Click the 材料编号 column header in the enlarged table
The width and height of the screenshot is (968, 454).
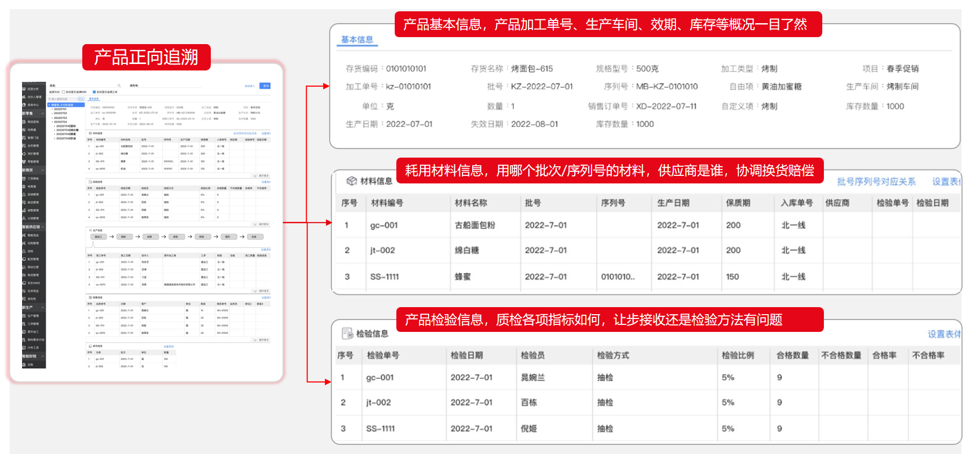pos(387,203)
